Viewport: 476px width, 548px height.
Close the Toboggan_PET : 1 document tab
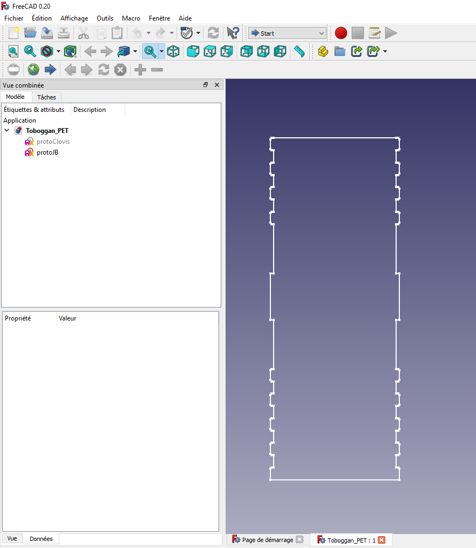[382, 540]
